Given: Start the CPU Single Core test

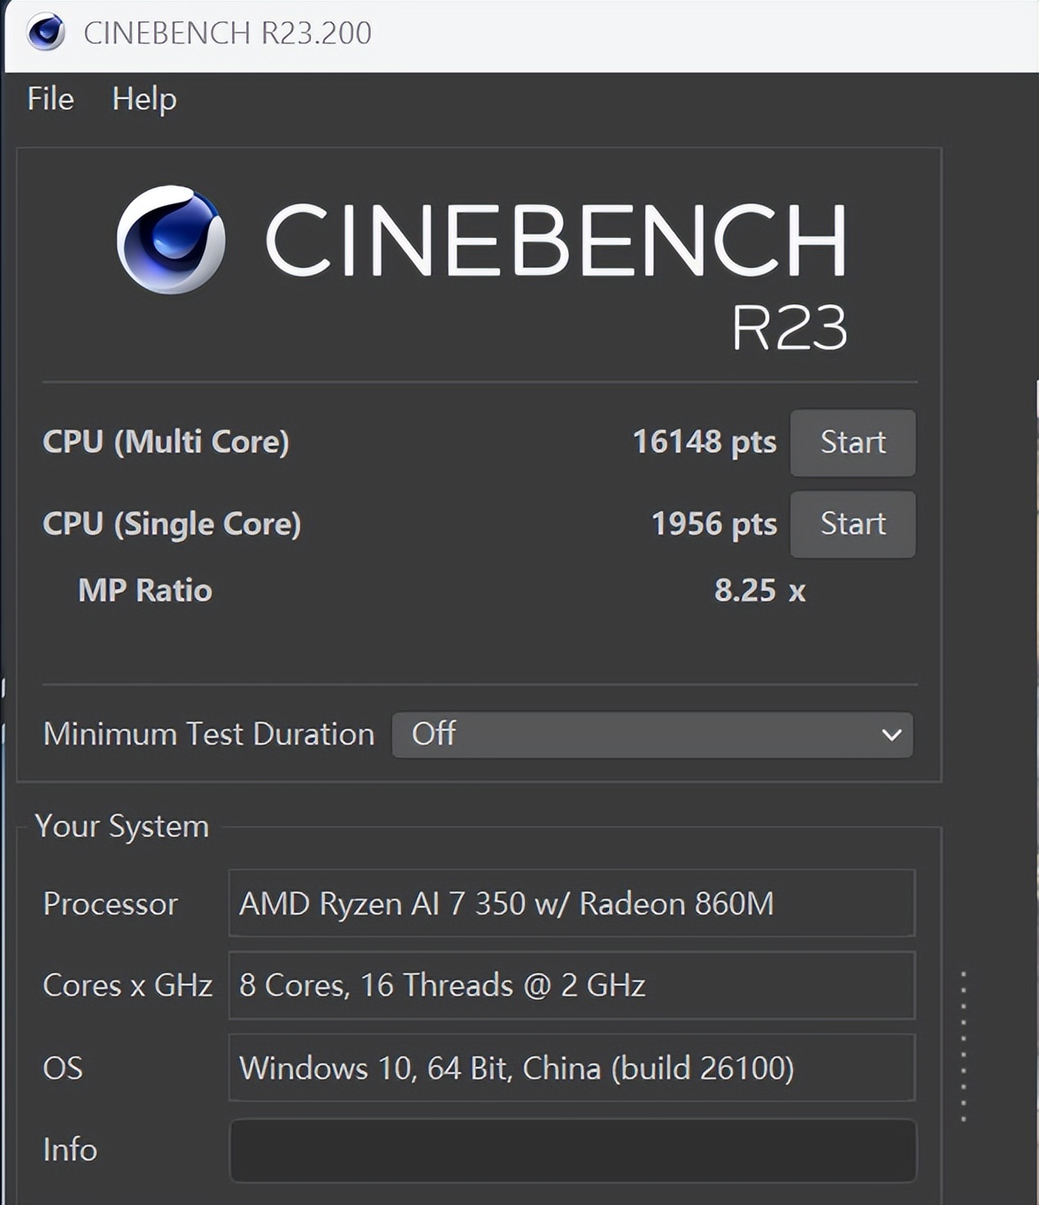Looking at the screenshot, I should [852, 524].
